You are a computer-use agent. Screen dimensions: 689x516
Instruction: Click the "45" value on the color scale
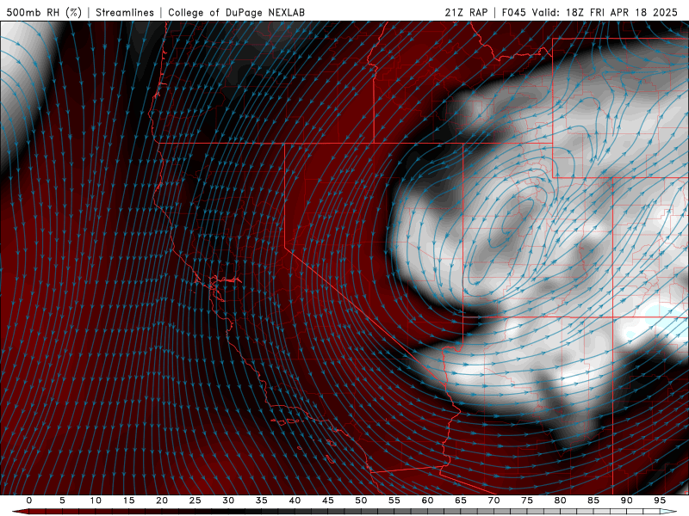[x=328, y=501]
